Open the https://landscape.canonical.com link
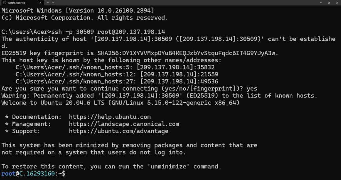This screenshot has width=341, height=180. [x=124, y=124]
